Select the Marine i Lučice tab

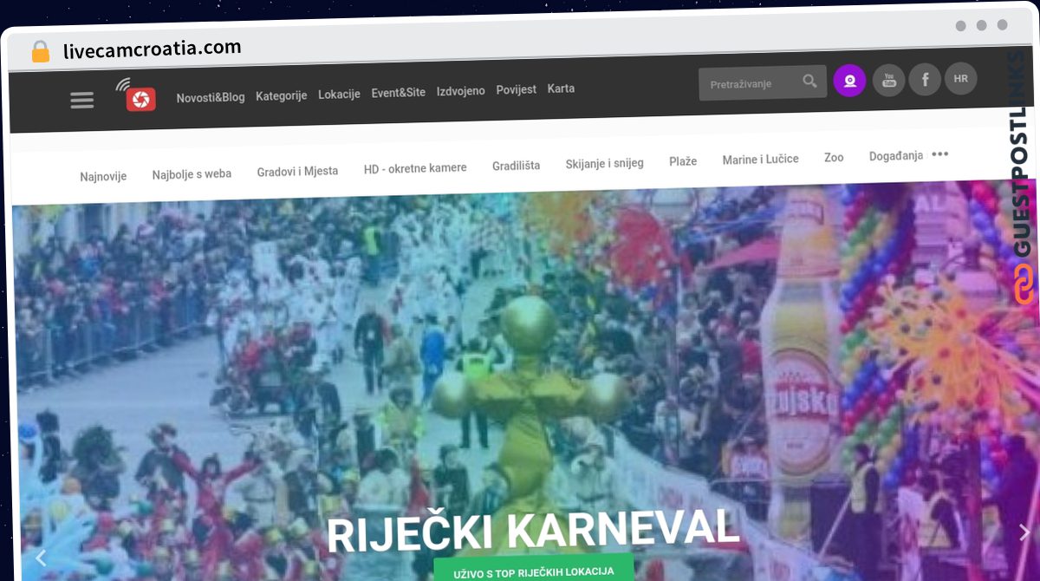tap(760, 160)
